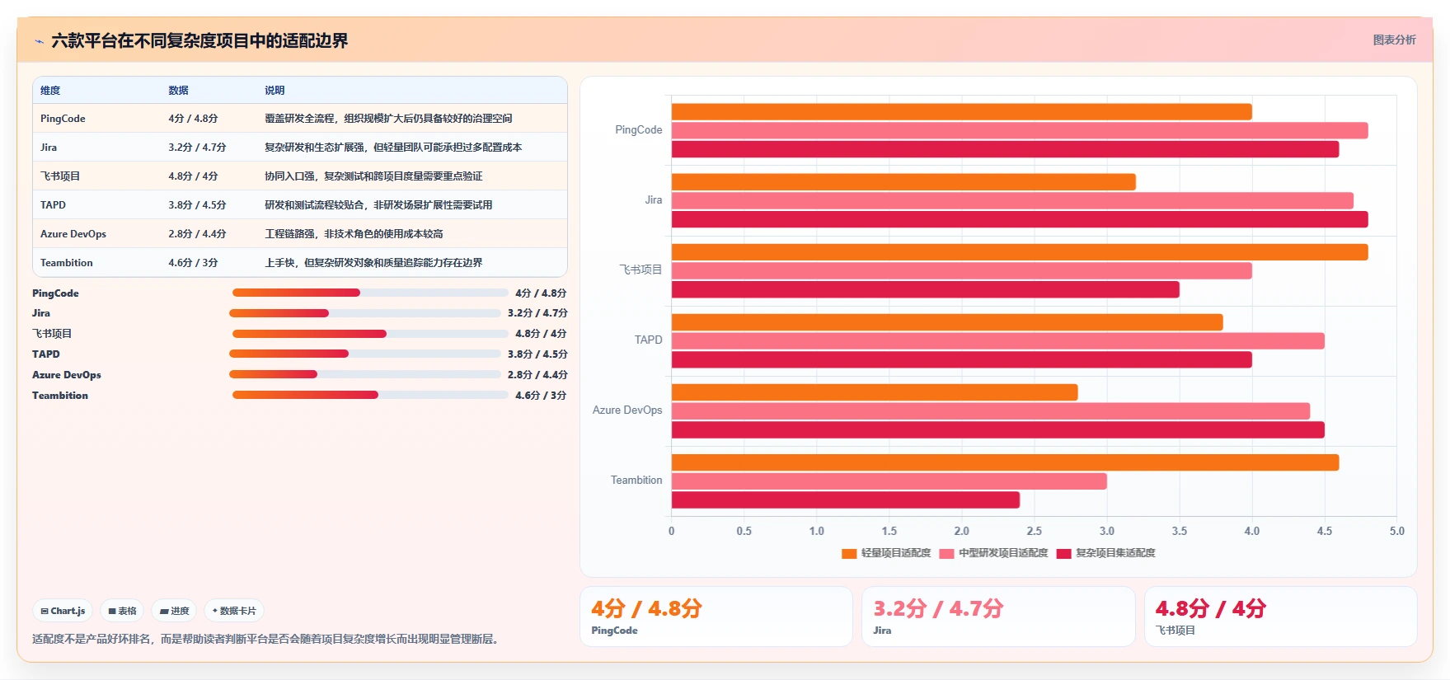Click the crimson Teambition bar in chart

click(846, 499)
